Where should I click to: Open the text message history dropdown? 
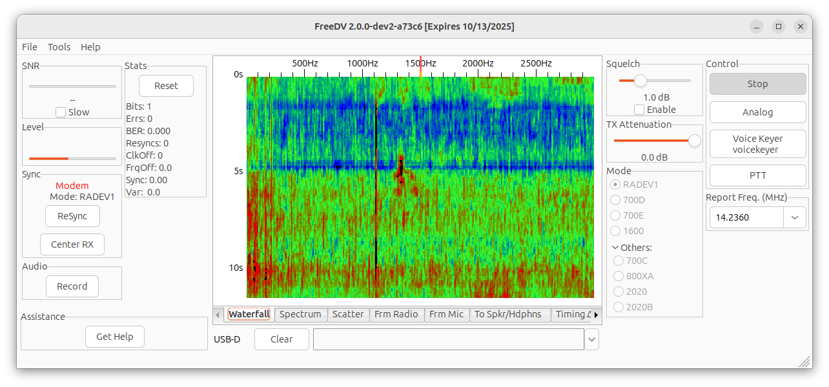591,339
